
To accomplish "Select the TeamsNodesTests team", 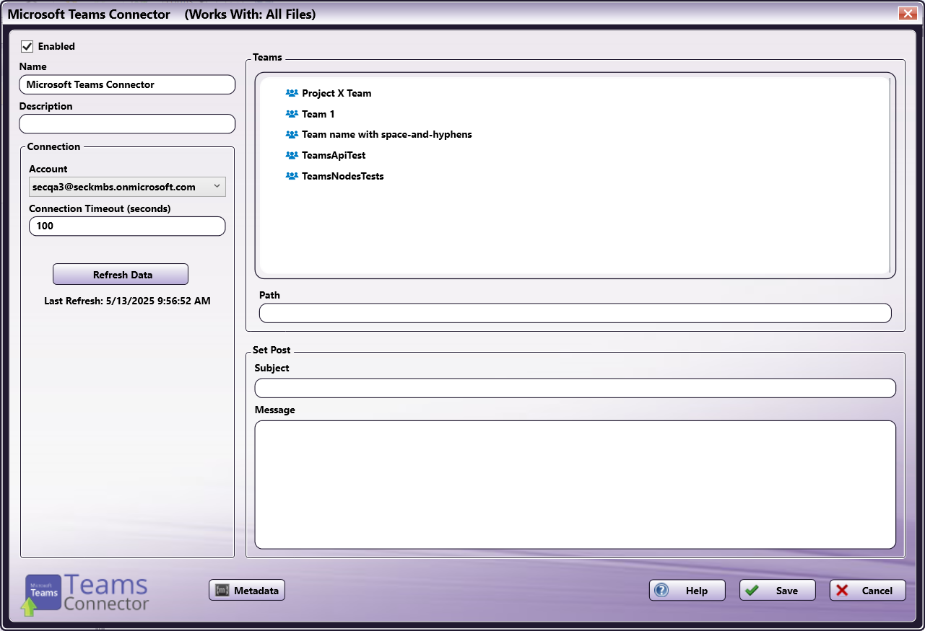I will coord(343,176).
